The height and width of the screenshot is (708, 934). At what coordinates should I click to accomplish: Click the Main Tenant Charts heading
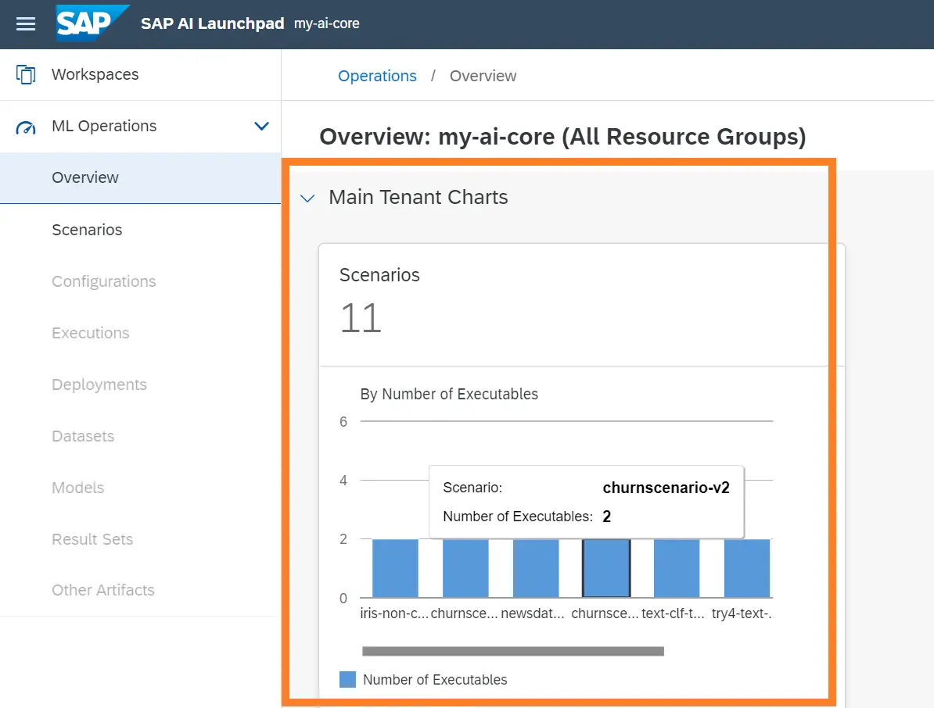(419, 197)
